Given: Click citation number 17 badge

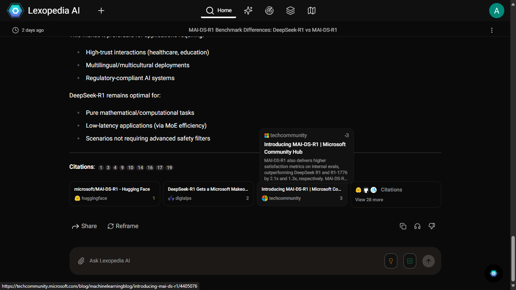Looking at the screenshot, I should [x=160, y=168].
